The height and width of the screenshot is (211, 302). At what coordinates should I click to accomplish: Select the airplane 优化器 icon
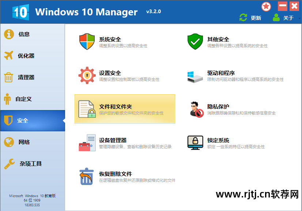coord(9,56)
